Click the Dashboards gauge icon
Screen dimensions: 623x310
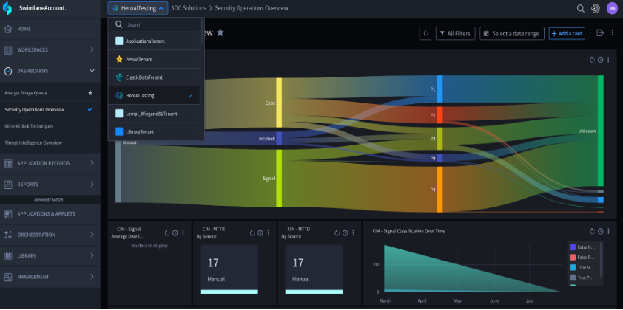click(8, 71)
